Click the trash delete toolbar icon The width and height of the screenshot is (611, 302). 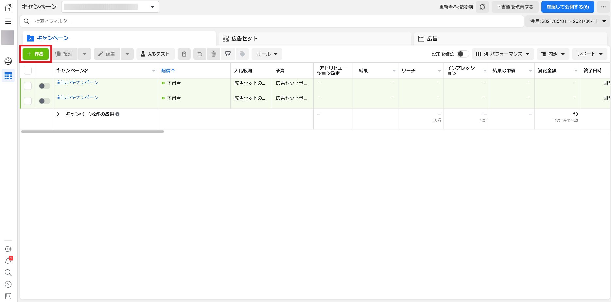coord(214,54)
